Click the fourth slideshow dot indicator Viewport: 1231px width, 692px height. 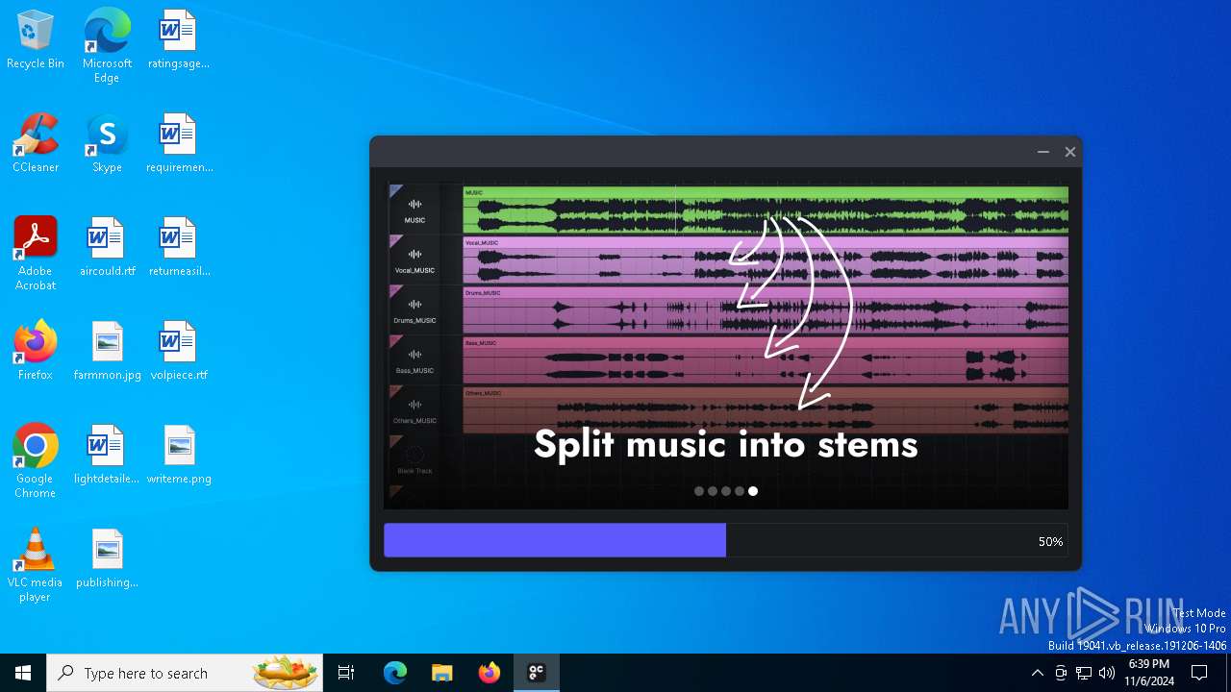(x=740, y=491)
